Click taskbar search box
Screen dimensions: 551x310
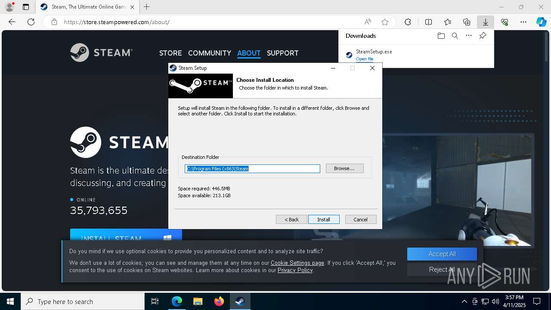point(83,301)
